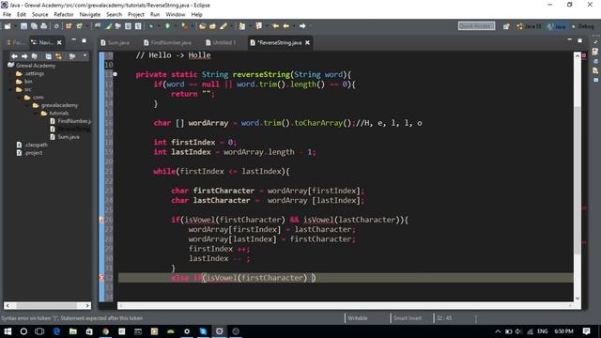Click the Navigator panel Forward arrow
601x338 pixels.
pyautogui.click(x=24, y=56)
